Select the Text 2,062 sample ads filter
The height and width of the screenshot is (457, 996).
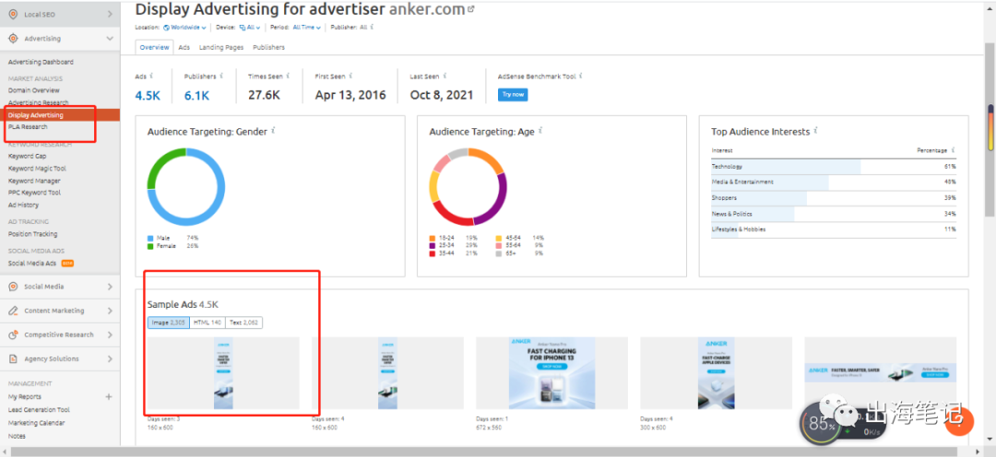coord(243,322)
